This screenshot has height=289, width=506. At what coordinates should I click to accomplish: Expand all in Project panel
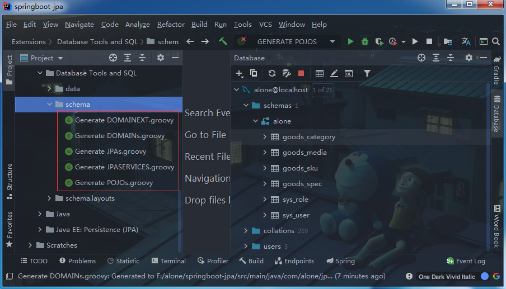click(128, 58)
